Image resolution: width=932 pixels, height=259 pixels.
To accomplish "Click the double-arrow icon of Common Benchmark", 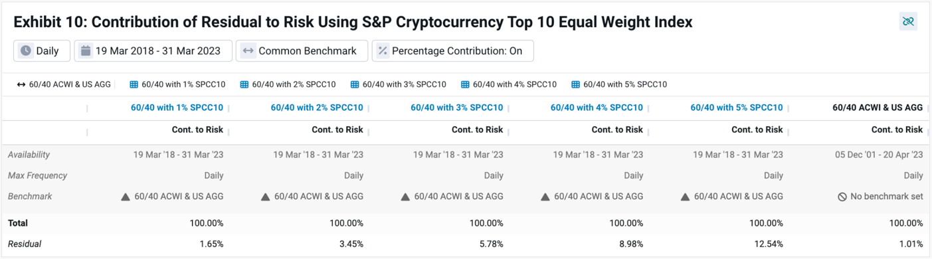I will 248,50.
